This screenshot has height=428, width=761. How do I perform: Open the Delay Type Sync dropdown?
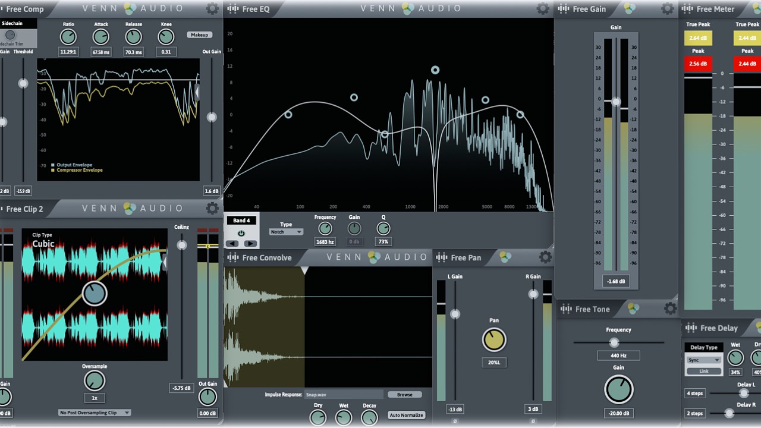click(x=704, y=360)
